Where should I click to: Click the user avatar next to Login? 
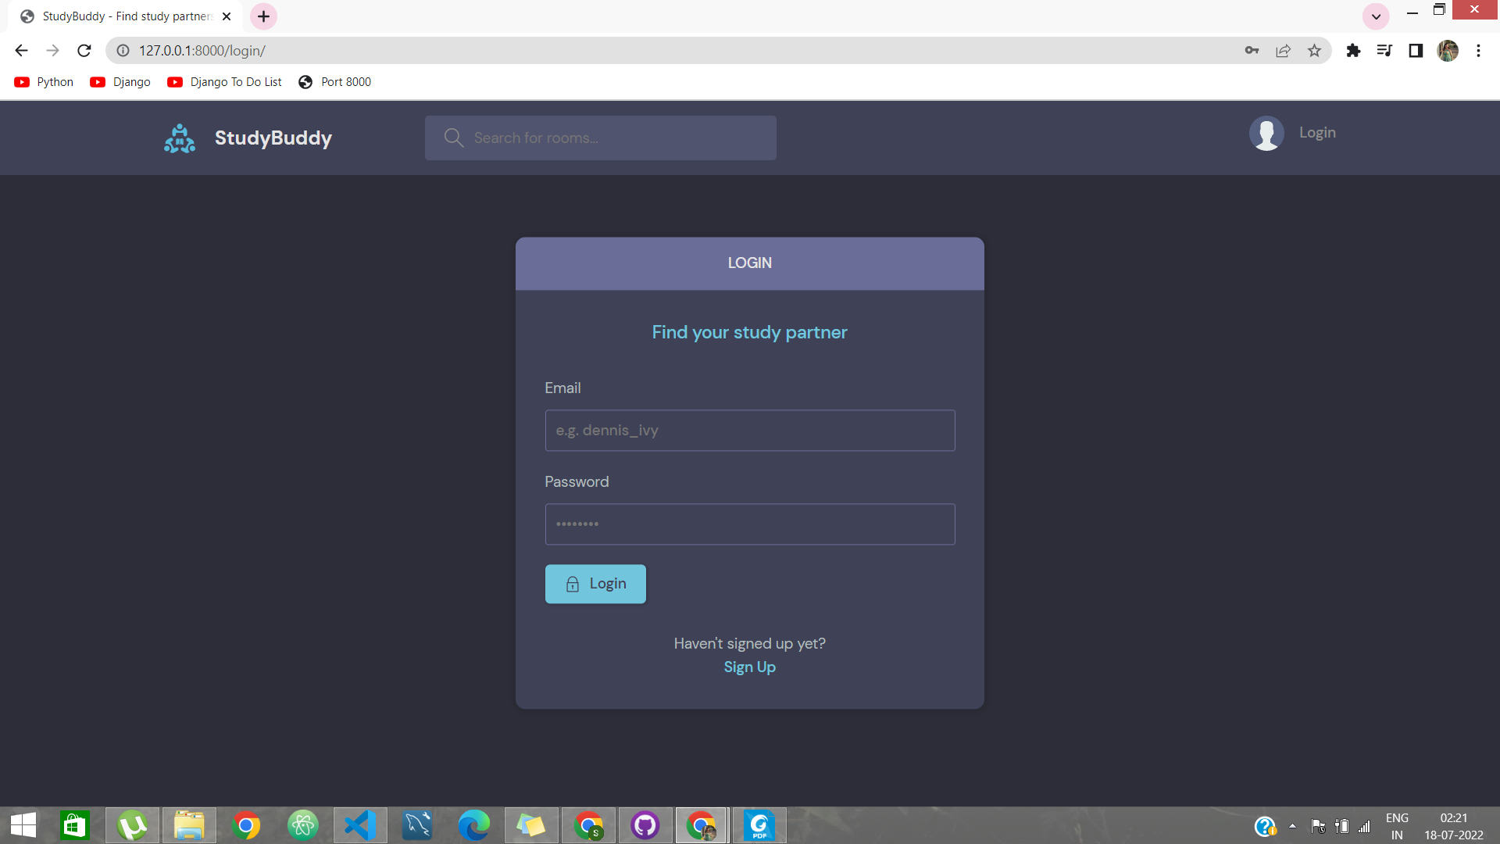pos(1266,133)
